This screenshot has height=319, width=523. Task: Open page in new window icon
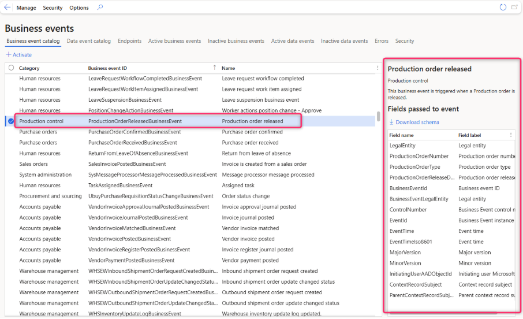tap(515, 8)
